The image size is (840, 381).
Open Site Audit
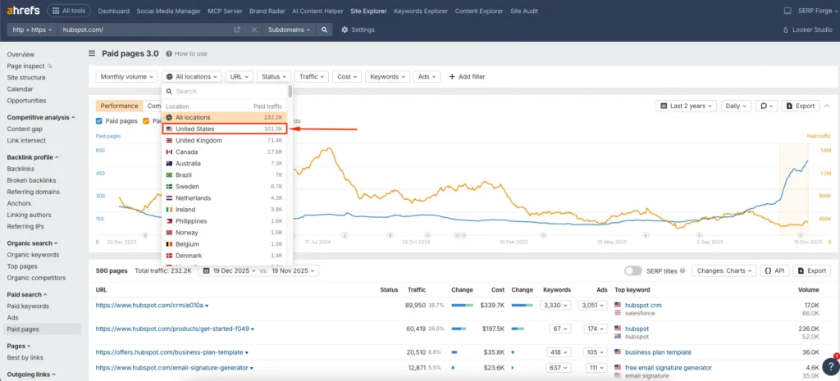click(x=524, y=11)
